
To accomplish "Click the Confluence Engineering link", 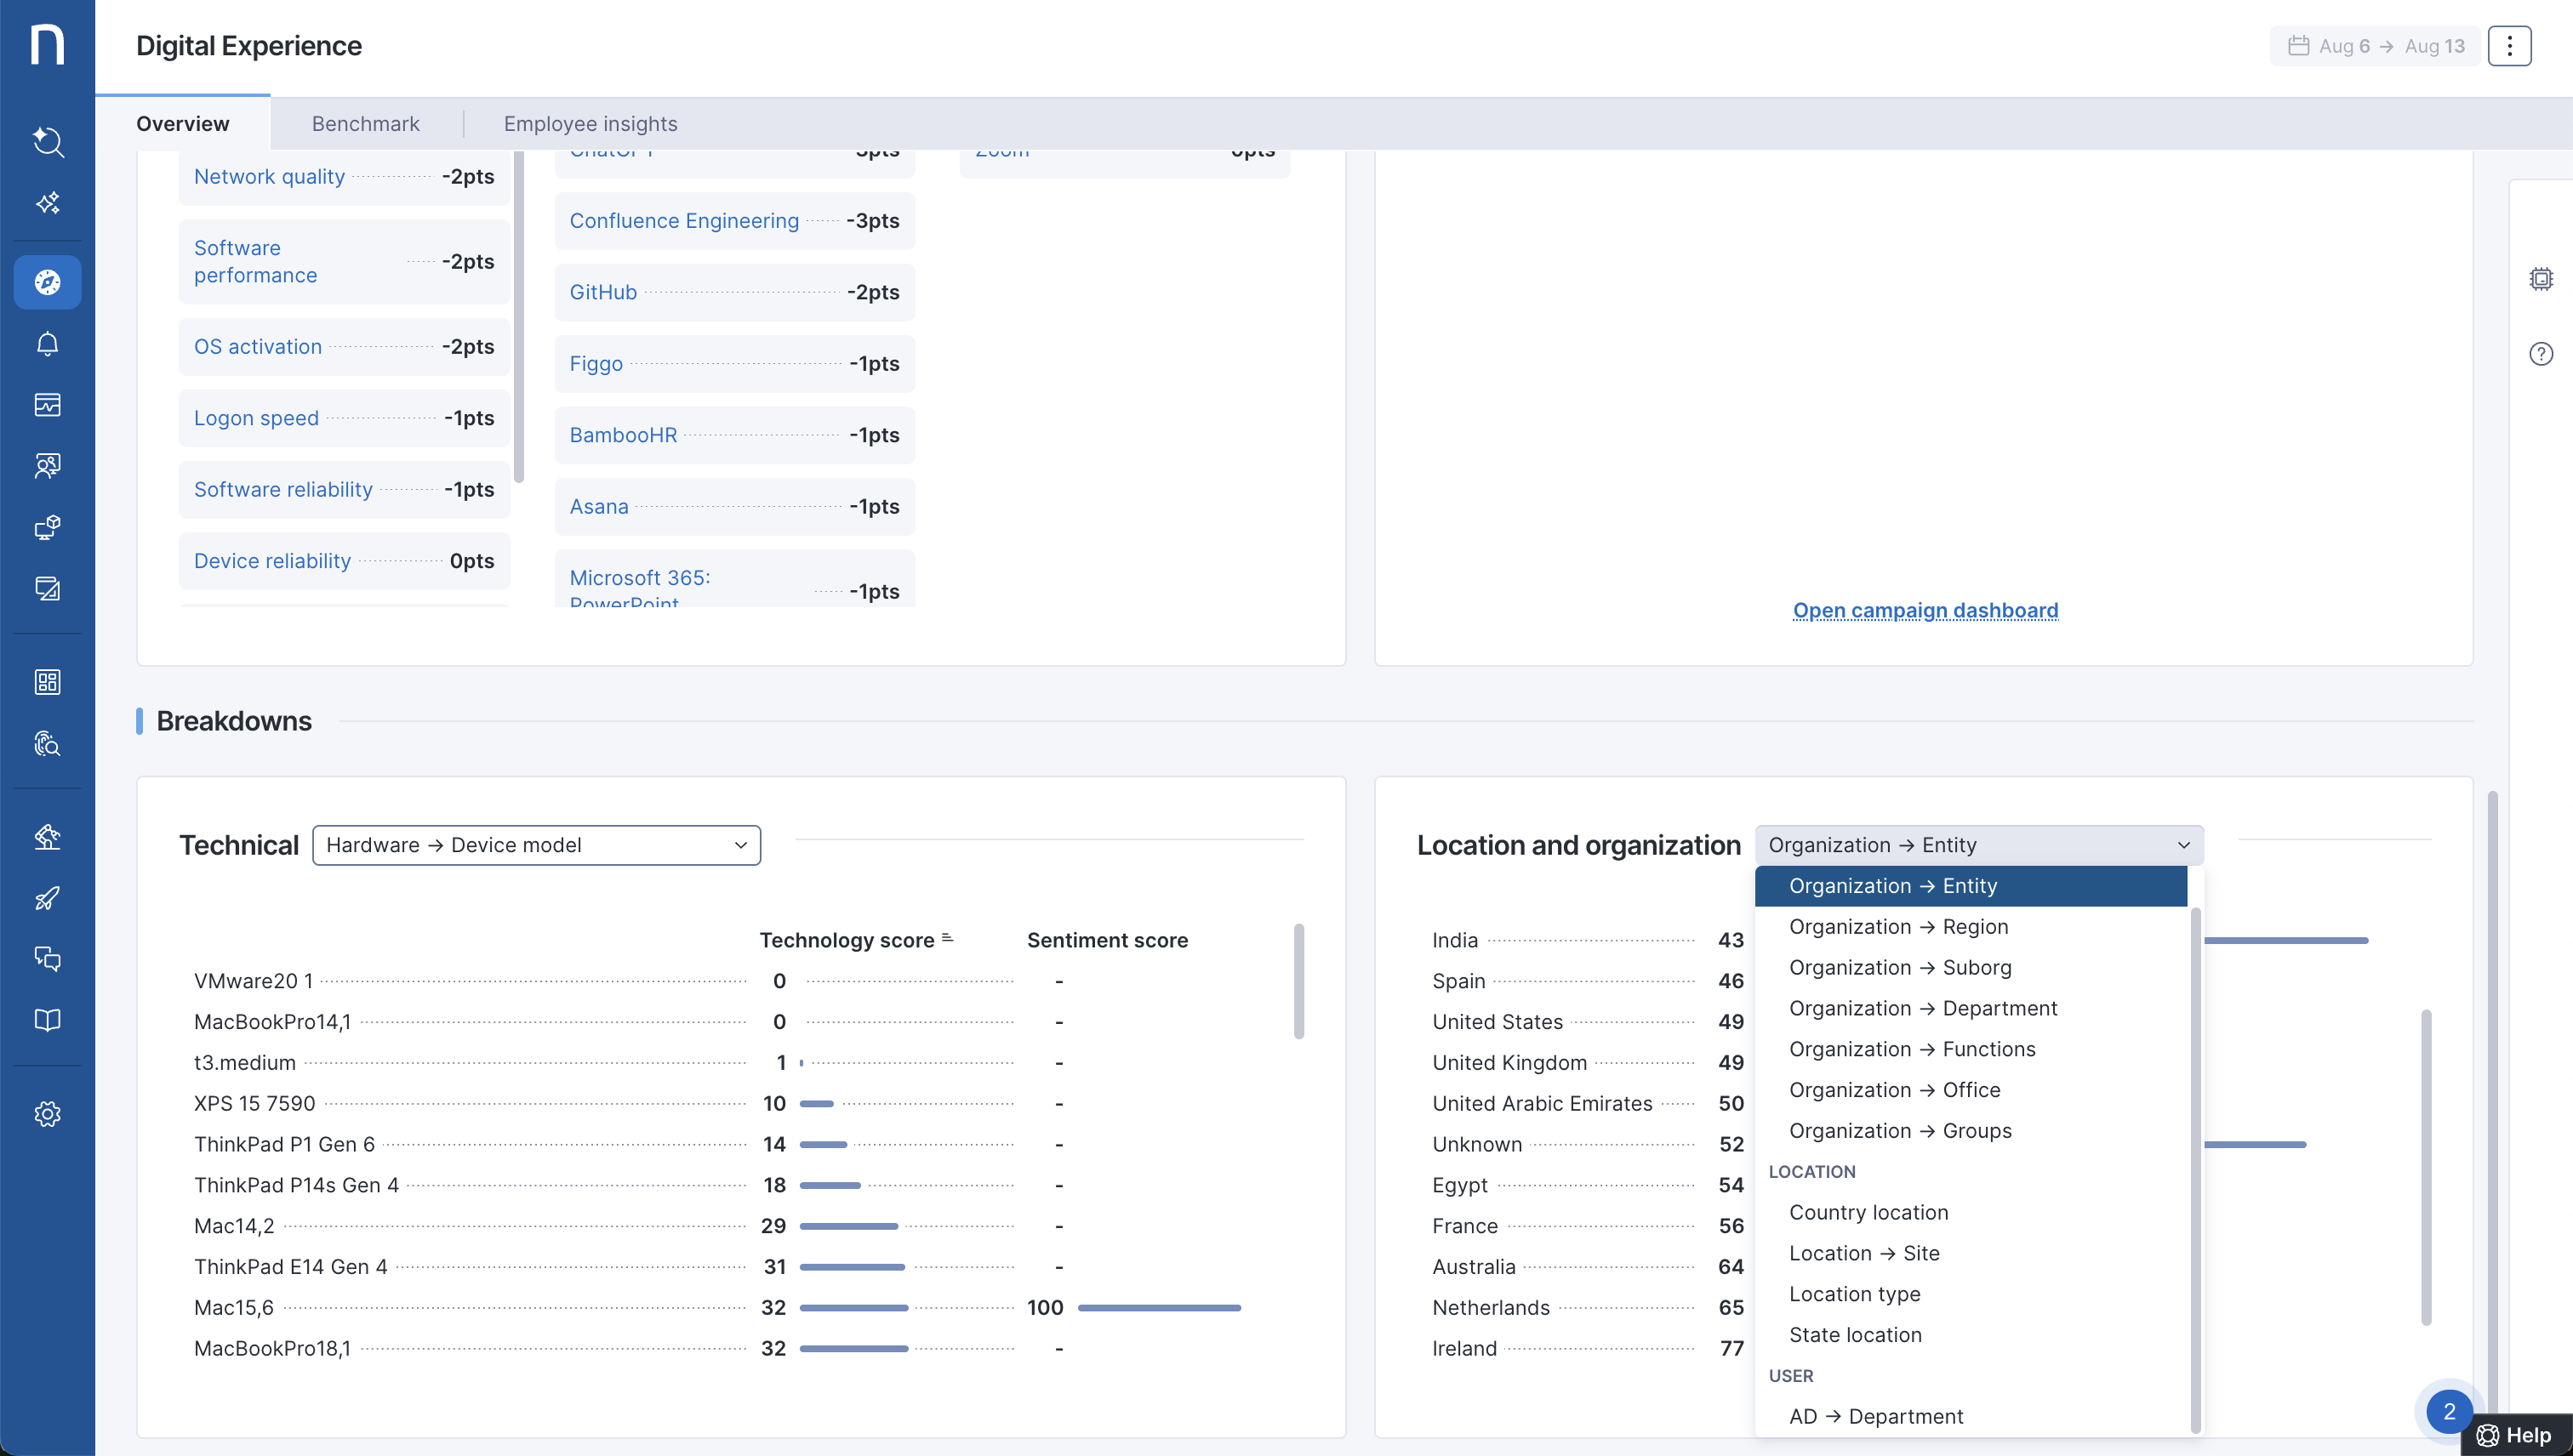I will 683,221.
